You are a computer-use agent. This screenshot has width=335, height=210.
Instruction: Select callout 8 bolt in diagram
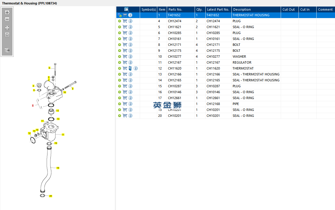click(x=49, y=68)
